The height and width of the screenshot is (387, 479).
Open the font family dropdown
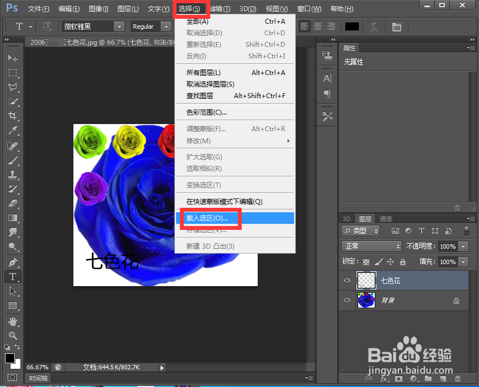click(119, 26)
